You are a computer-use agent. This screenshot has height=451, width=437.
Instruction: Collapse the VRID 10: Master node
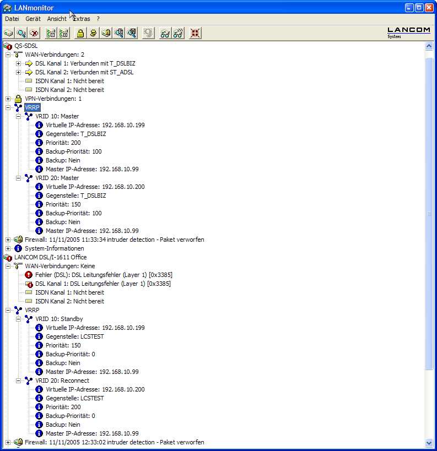tap(18, 116)
